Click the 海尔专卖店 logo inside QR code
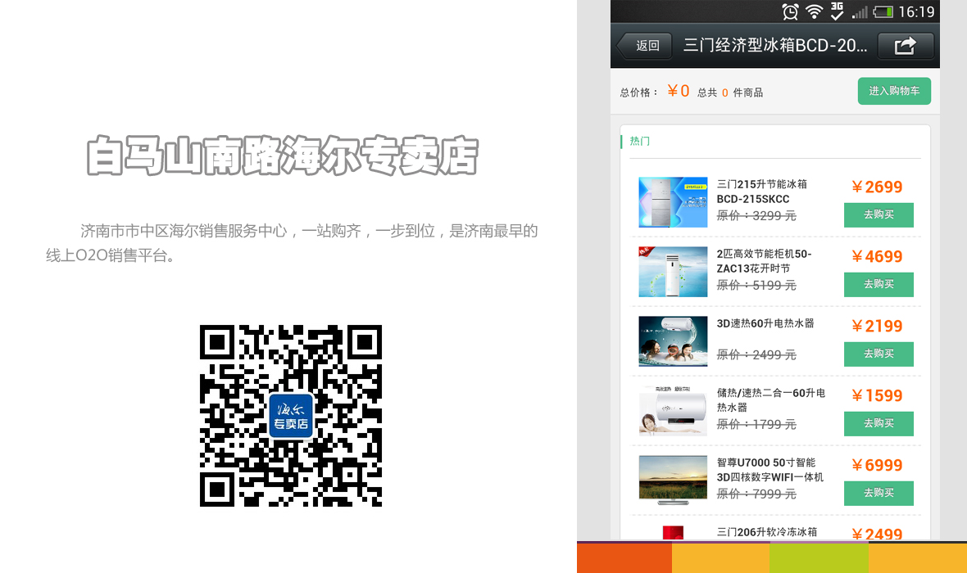This screenshot has width=967, height=573. [x=291, y=416]
